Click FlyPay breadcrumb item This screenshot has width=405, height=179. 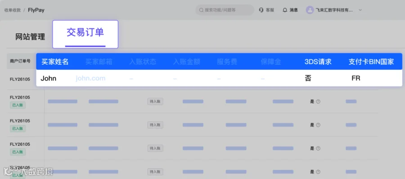[x=36, y=10]
